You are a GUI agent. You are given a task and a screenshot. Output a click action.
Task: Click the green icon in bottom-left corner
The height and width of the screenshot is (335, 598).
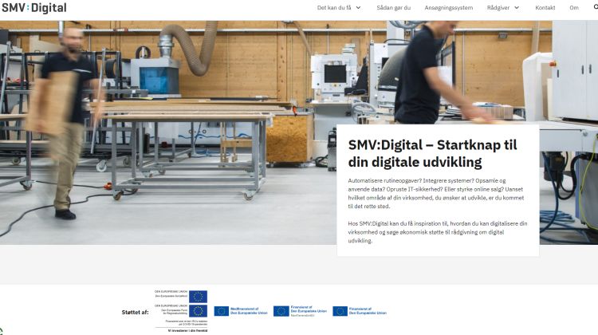coord(2,331)
